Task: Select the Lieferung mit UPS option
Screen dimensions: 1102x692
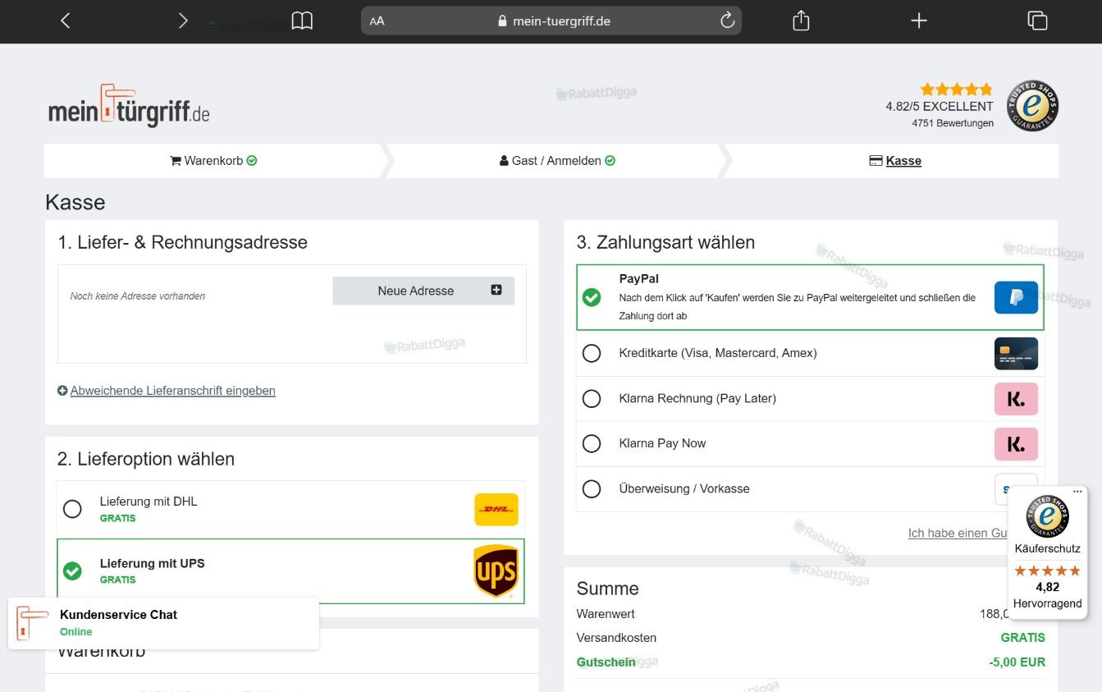Action: 290,571
